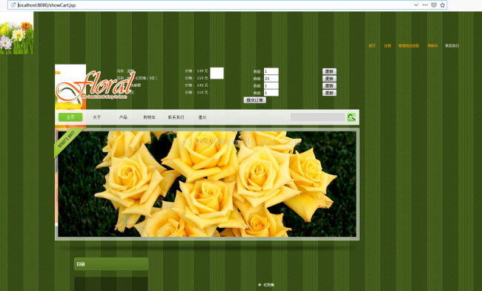Click the flower image at the top left

16,33
